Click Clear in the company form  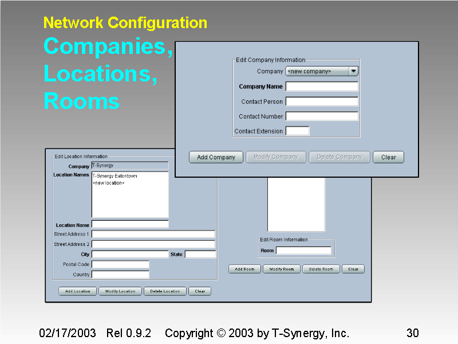tap(388, 157)
